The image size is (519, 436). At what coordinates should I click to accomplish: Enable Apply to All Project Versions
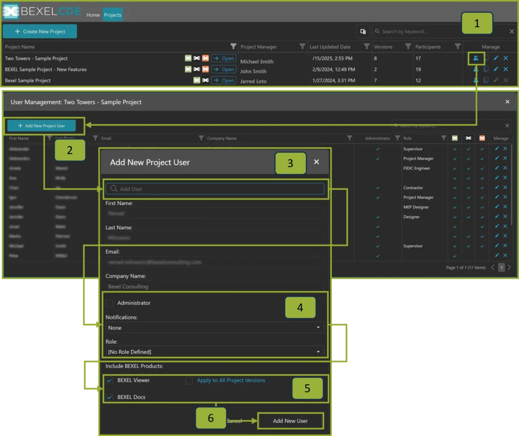tap(189, 381)
